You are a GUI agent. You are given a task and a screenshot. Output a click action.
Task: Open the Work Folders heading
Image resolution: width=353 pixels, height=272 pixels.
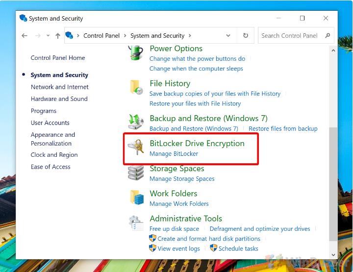174,194
